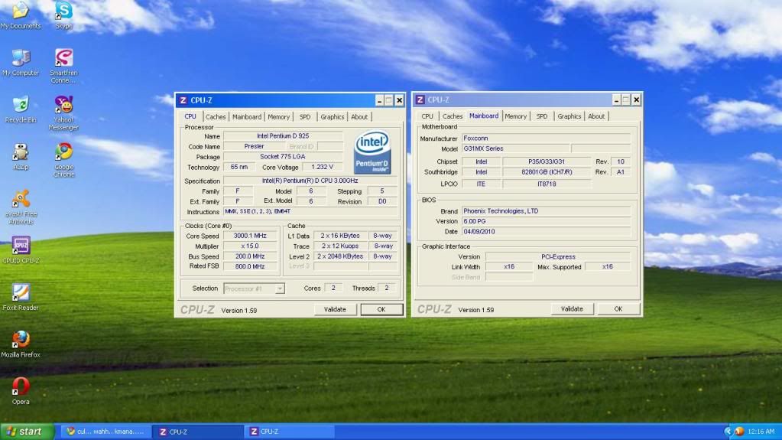Open Graphics tab in left CPU-Z window

point(333,117)
